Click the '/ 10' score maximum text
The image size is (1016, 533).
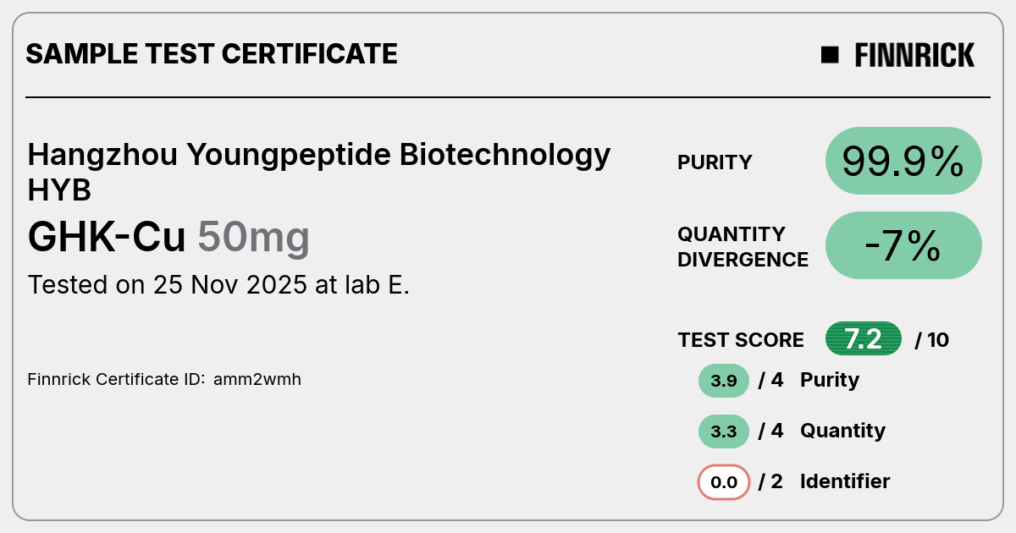click(x=932, y=340)
